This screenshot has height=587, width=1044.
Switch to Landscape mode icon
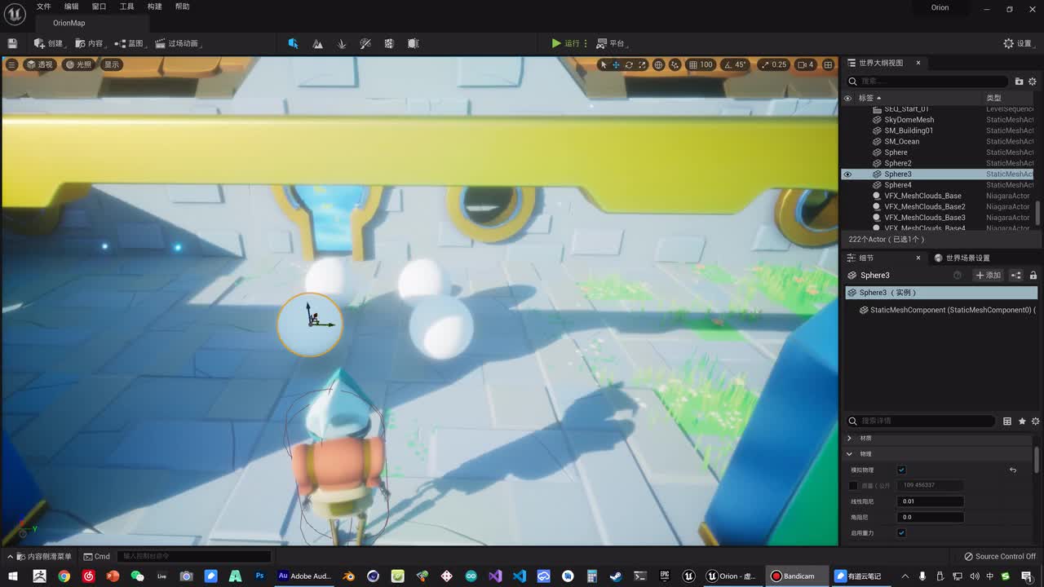coord(317,43)
